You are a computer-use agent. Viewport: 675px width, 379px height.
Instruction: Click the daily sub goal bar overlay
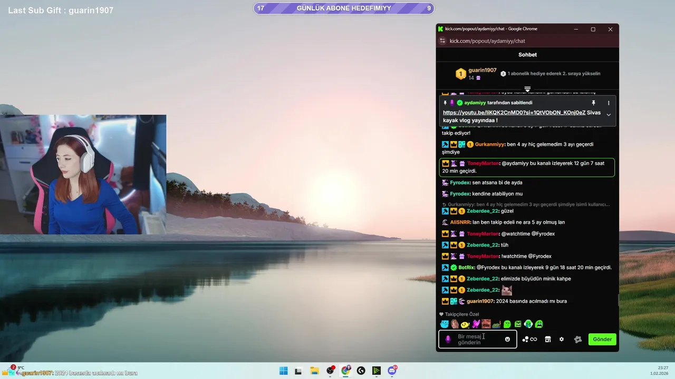(x=344, y=8)
